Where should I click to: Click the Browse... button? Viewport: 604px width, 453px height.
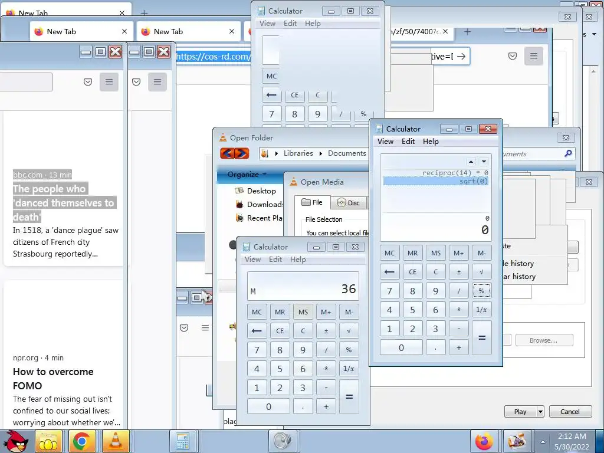pos(543,340)
